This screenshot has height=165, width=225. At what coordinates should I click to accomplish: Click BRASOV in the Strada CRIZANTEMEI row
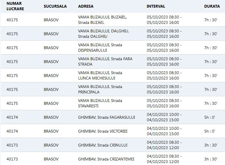coord(51,159)
